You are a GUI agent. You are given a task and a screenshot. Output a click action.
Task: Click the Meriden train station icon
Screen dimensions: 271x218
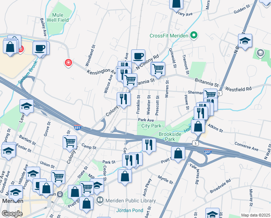click(x=60, y=194)
